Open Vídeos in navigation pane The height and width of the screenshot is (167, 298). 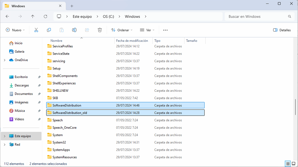coord(19,119)
